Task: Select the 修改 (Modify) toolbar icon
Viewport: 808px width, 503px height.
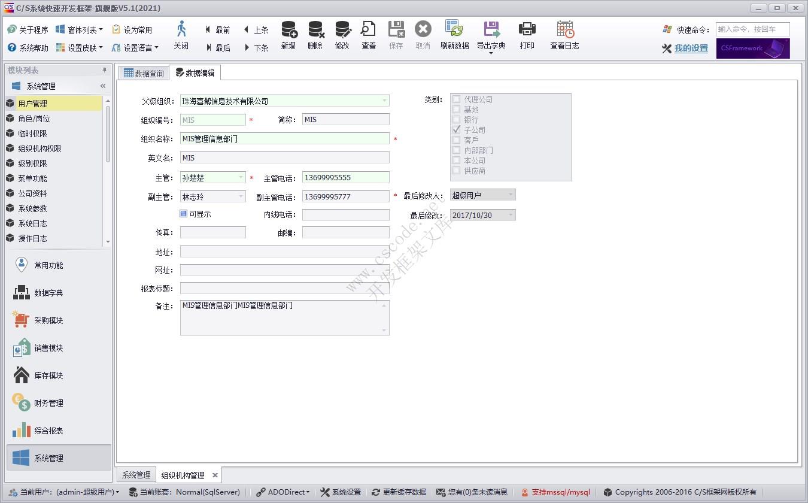Action: [342, 35]
